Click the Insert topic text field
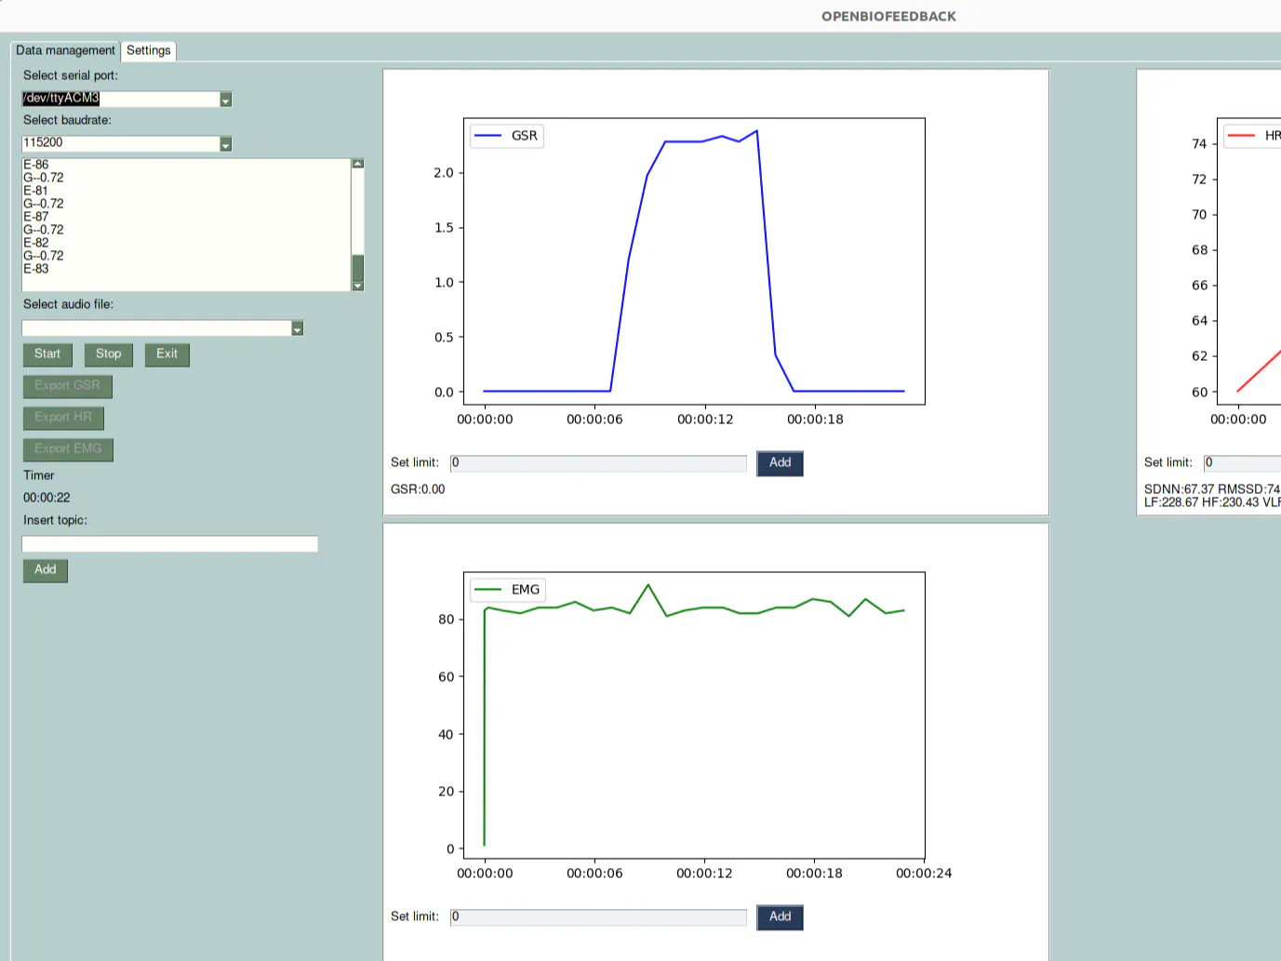The height and width of the screenshot is (961, 1281). [170, 544]
